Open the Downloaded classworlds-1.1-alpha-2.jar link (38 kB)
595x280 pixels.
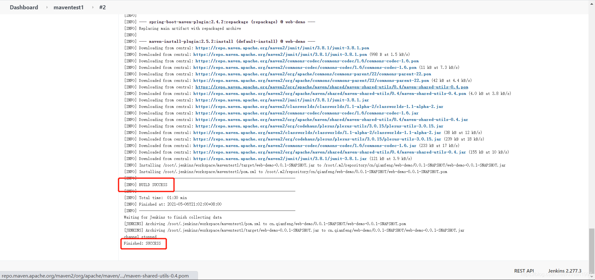pos(317,133)
